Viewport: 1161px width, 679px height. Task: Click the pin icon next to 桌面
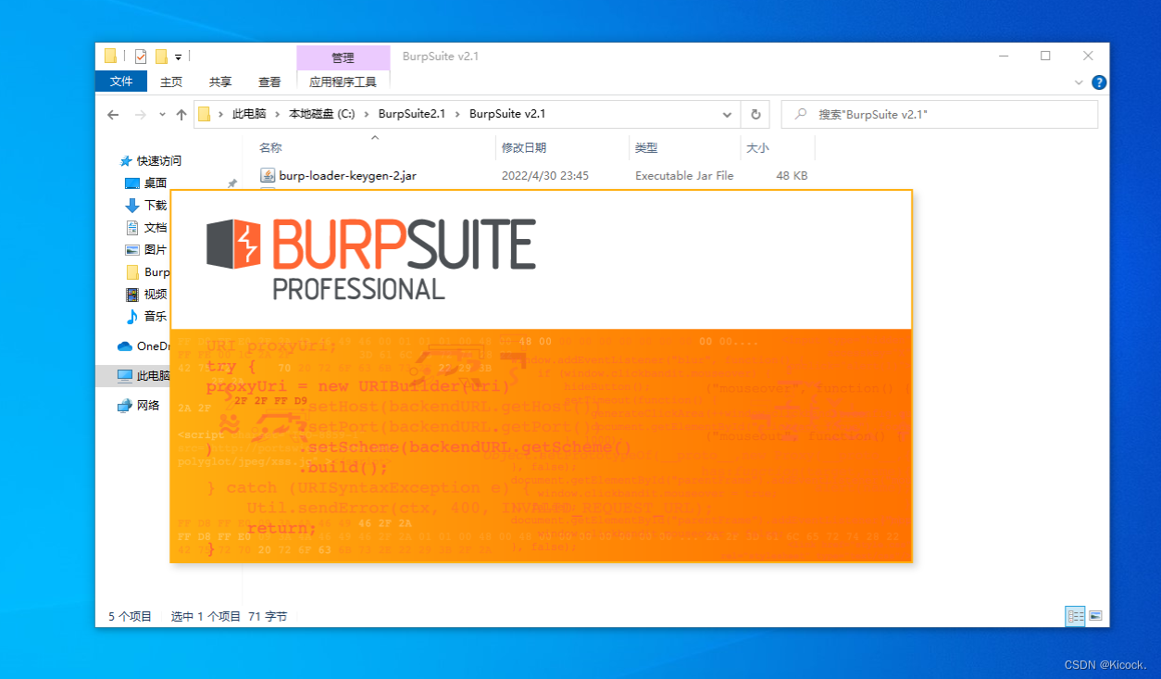click(231, 183)
